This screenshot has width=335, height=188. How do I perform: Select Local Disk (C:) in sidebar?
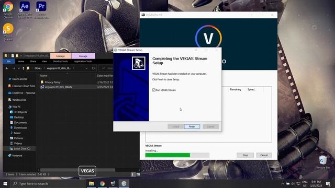[22, 148]
